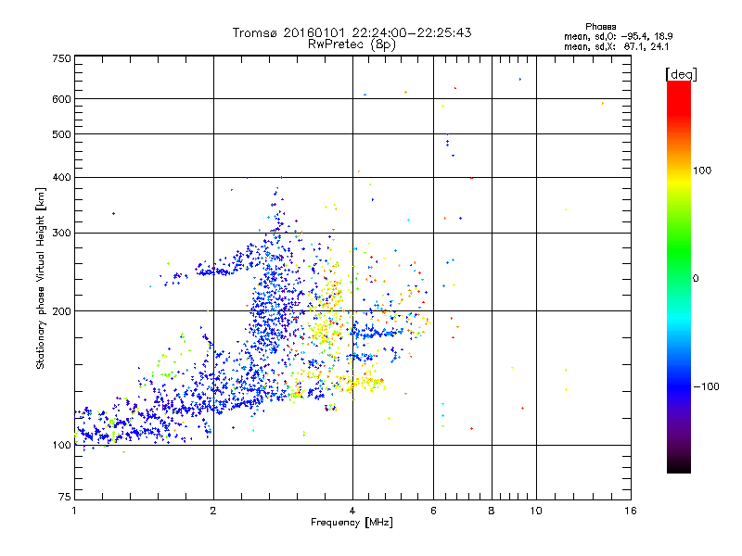Click the 'mean, sd,X: 87.1, 24.1' line
This screenshot has height=556, width=742.
pyautogui.click(x=617, y=46)
